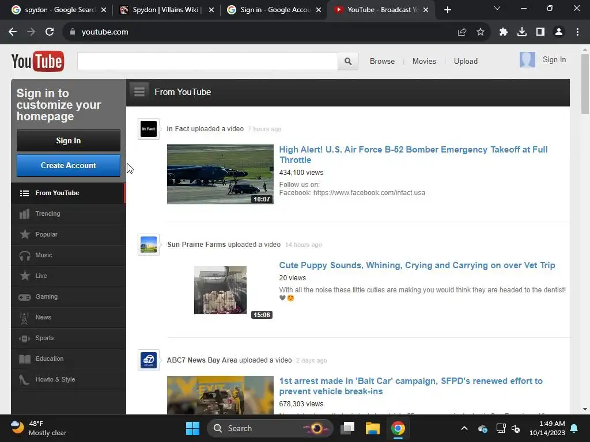Click the ABC7 News Bay Area channel name
Image resolution: width=590 pixels, height=442 pixels.
click(x=202, y=360)
